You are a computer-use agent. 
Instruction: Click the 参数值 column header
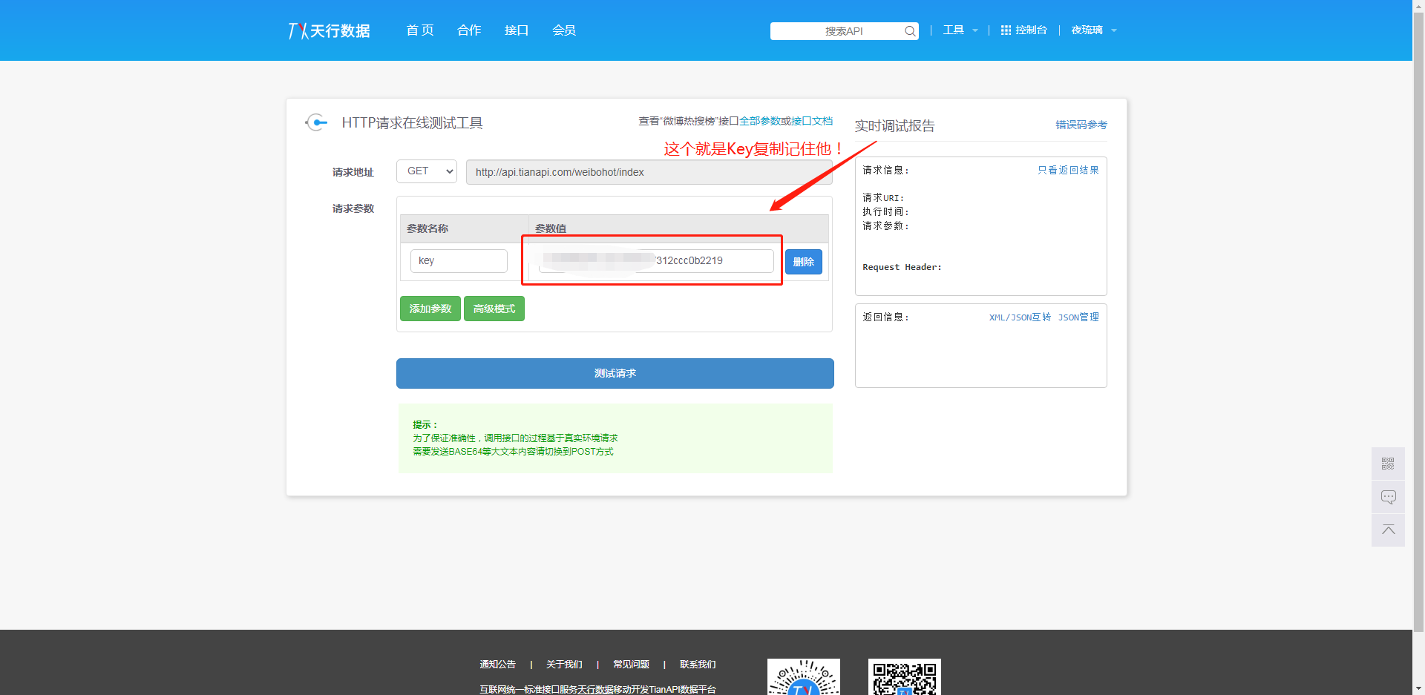tap(551, 228)
